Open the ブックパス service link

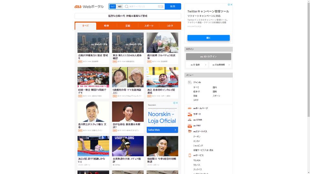pyautogui.click(x=198, y=169)
